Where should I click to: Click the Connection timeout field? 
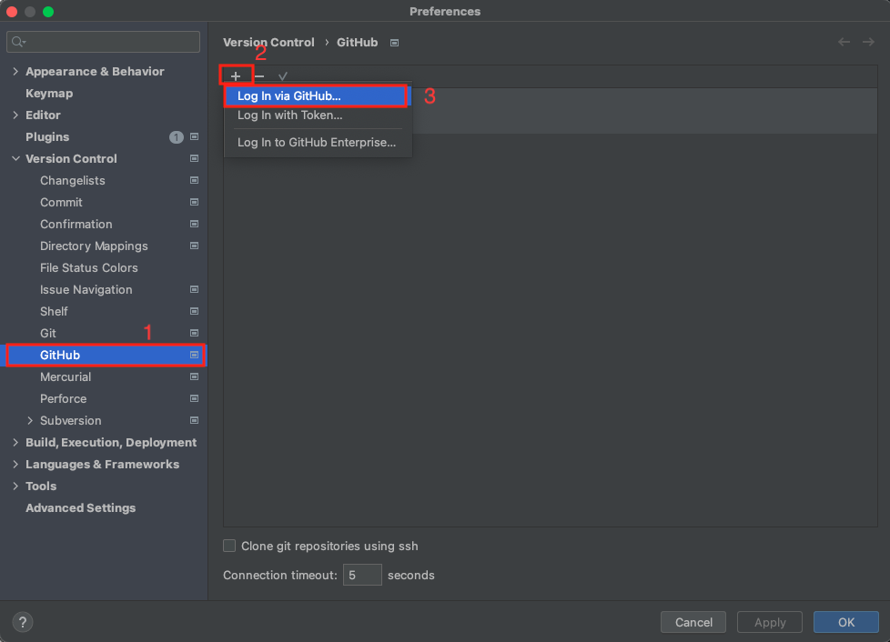(362, 575)
